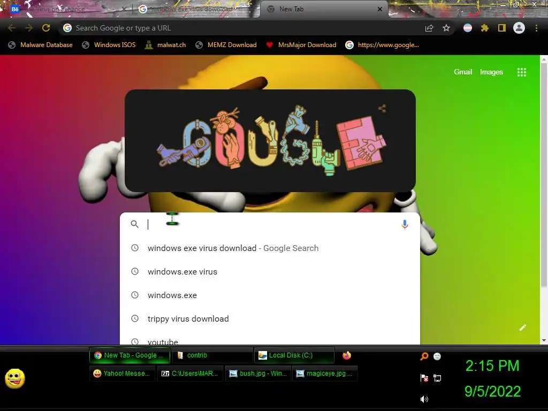Click the striped flag extension icon
Screen dimensions: 548x411
coord(468,28)
